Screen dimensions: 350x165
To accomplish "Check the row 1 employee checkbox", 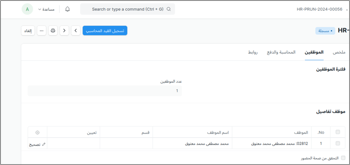I will click(x=337, y=144).
